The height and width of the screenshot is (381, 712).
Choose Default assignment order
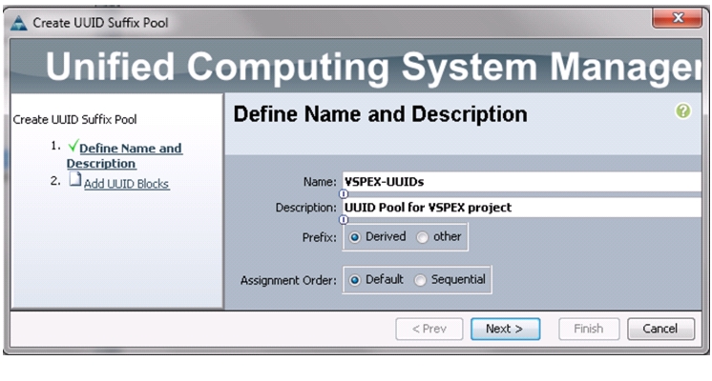355,280
